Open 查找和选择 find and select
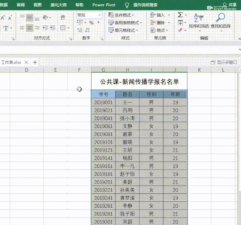Image resolution: width=241 pixels, height=225 pixels. coord(221,22)
